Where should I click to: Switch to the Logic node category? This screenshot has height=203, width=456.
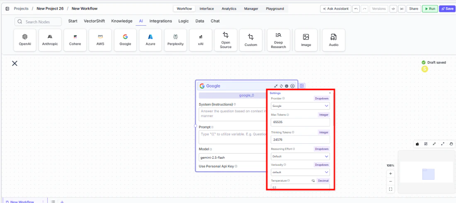click(184, 21)
